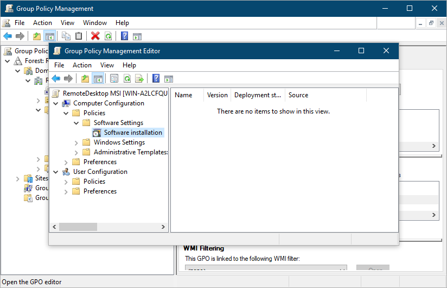Open the Action menu in the Editor window
Screen dimensions: 447x288
coord(82,65)
